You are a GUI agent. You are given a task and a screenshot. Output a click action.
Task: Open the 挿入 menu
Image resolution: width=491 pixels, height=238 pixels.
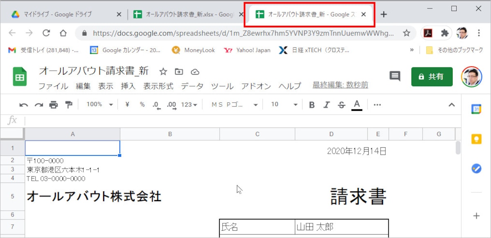pos(128,86)
